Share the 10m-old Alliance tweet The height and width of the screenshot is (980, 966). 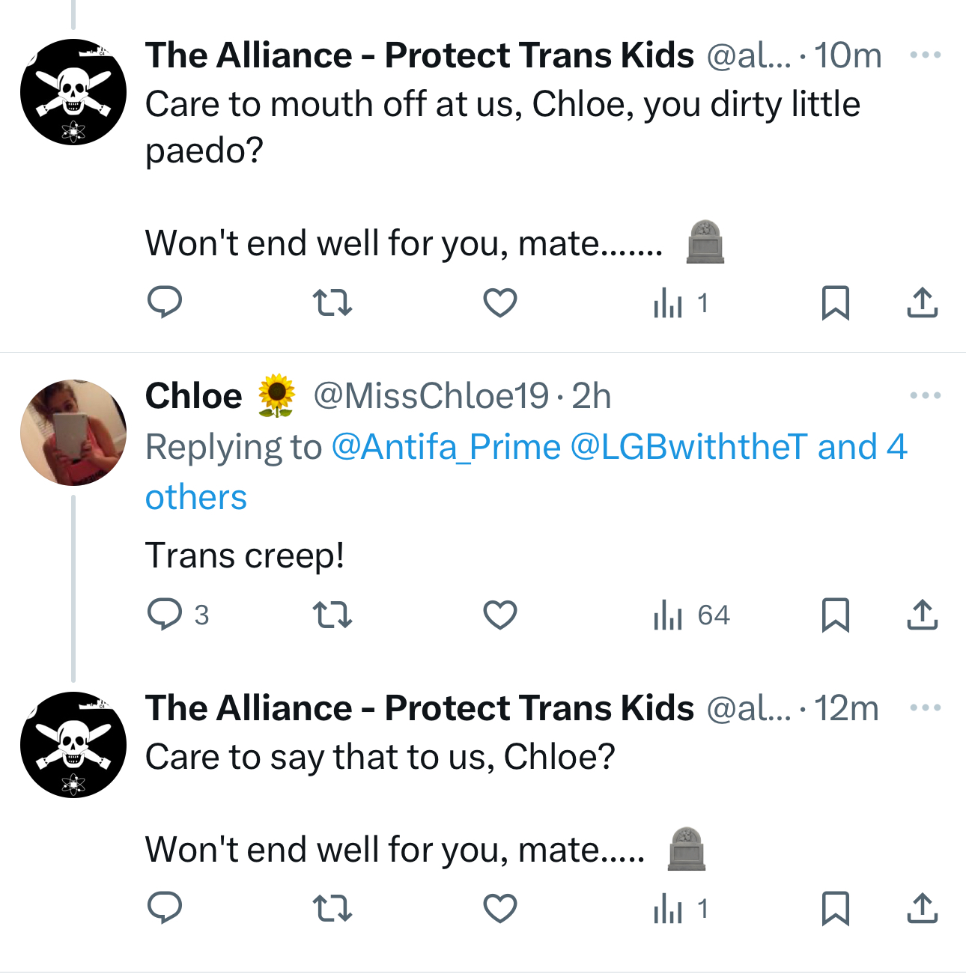click(922, 303)
